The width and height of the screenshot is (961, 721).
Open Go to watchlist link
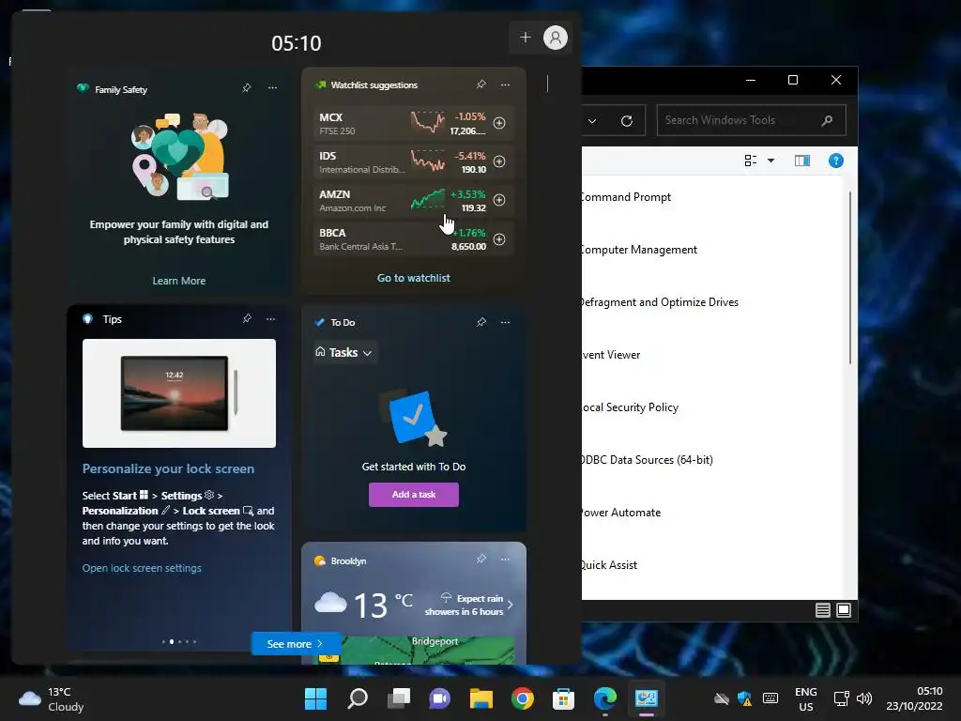(x=414, y=278)
